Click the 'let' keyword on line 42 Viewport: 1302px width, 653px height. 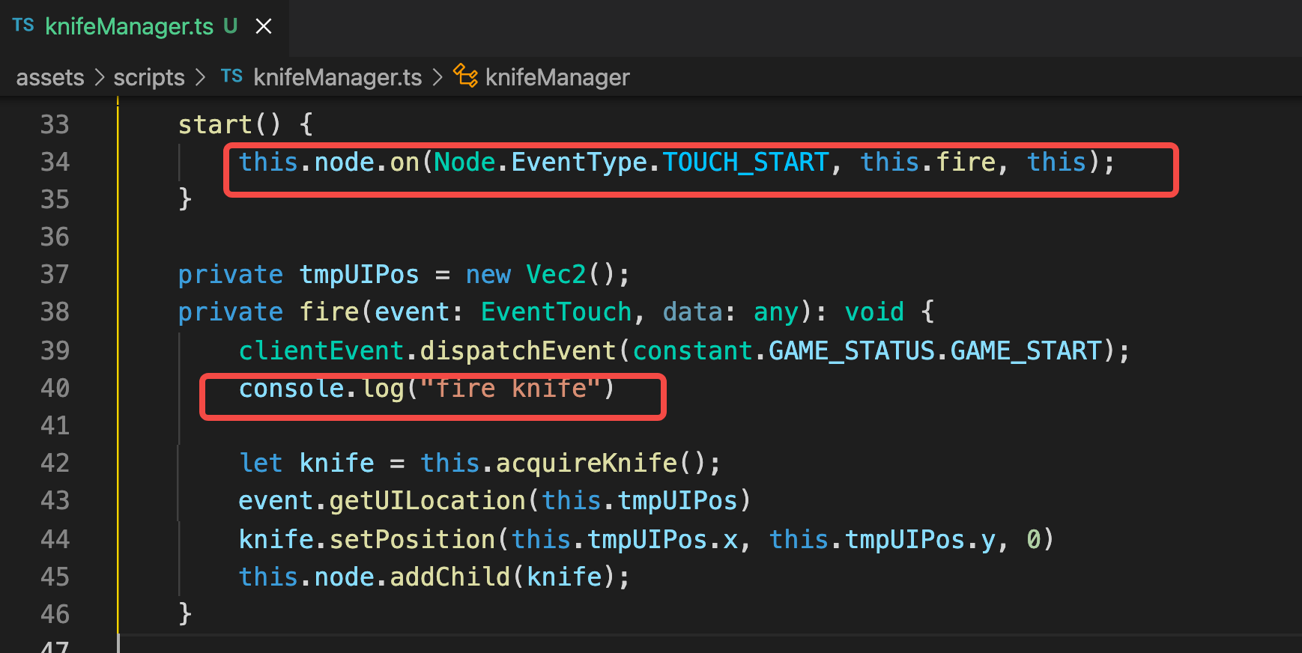(x=261, y=463)
